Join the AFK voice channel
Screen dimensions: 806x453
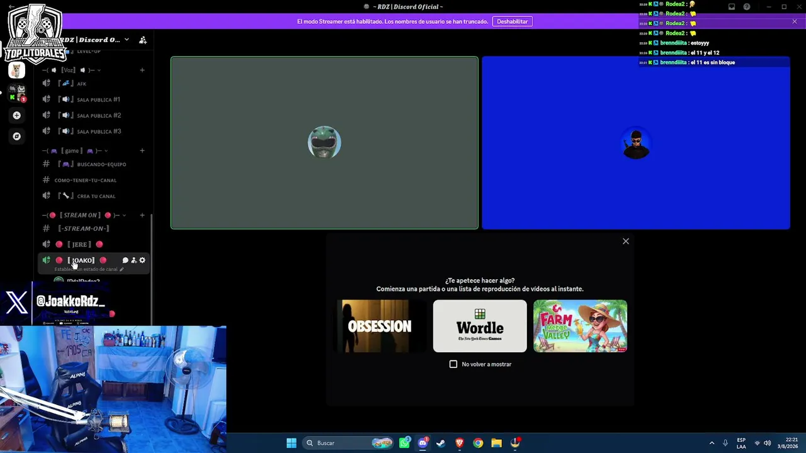coord(93,84)
